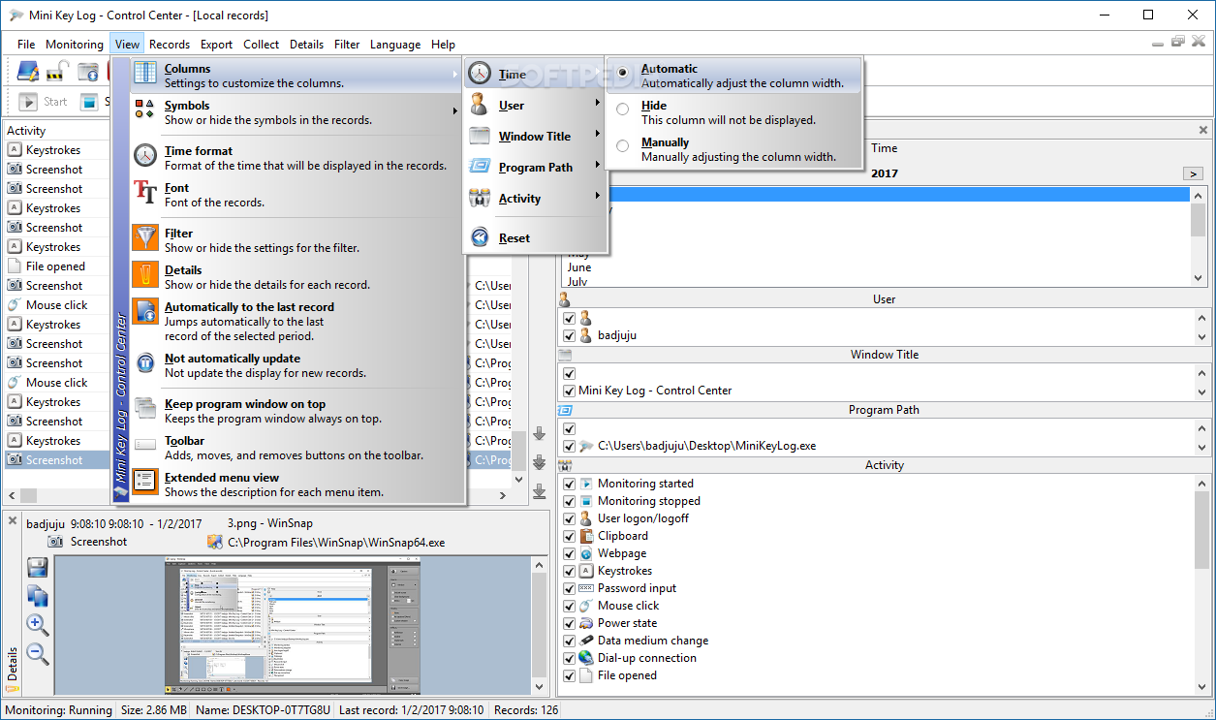Click Records: 126 in the status bar

(x=525, y=710)
